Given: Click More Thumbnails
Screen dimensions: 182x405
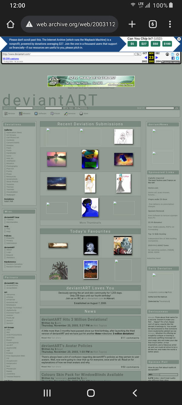Looking at the screenshot, I should click(90, 223).
